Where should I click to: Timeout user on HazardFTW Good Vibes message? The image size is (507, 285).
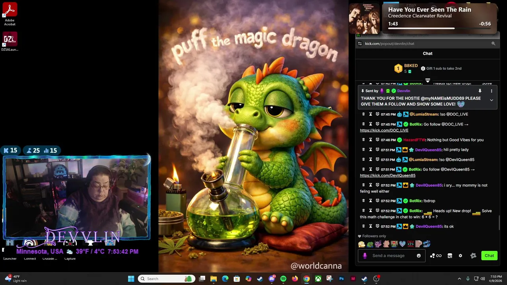(370, 140)
